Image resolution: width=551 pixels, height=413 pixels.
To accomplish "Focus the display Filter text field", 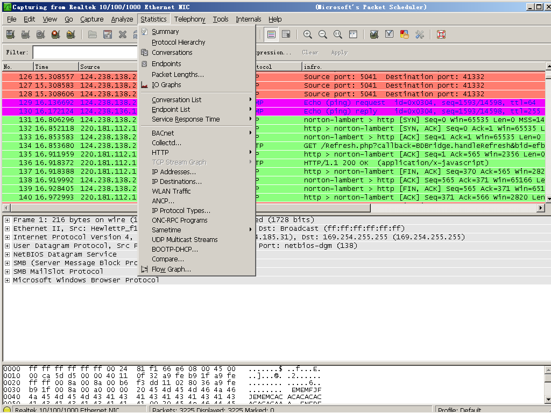I will (85, 53).
